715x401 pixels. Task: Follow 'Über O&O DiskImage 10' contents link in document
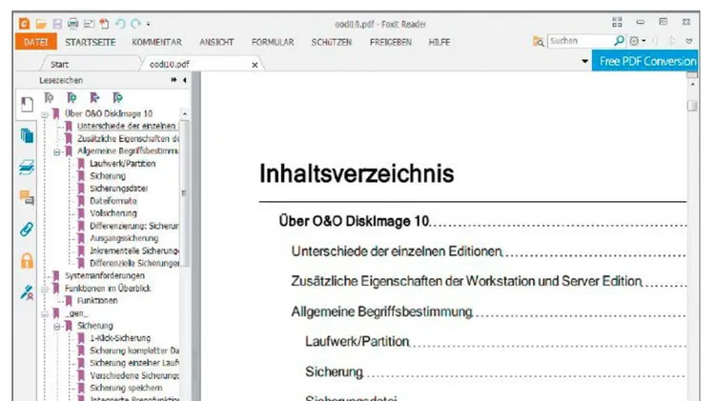(x=355, y=221)
